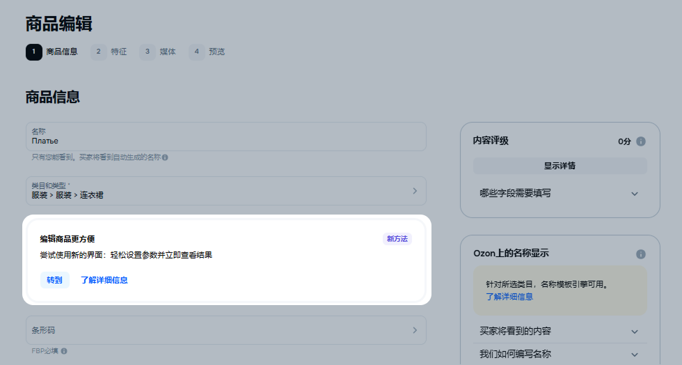This screenshot has width=682, height=365.
Task: Open step 4 预览
Action: pyautogui.click(x=207, y=52)
